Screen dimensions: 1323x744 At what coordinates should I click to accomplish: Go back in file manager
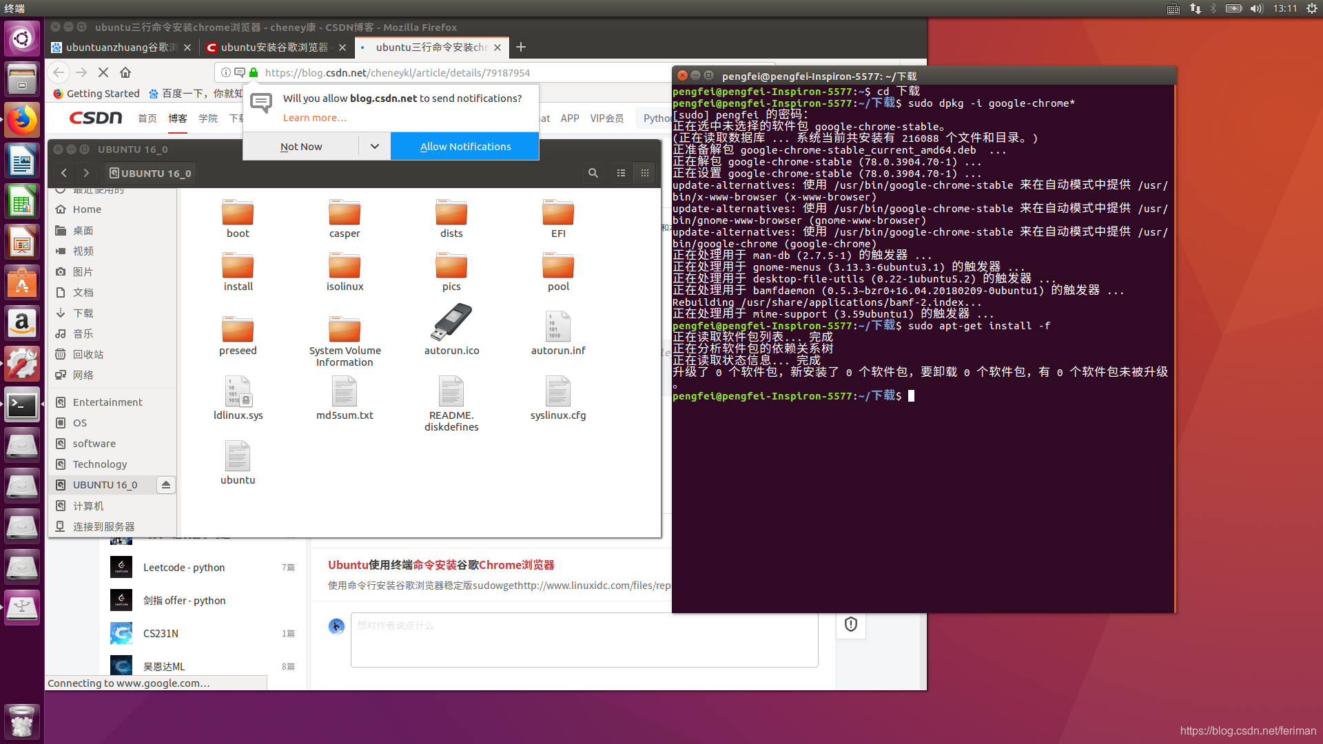point(64,173)
